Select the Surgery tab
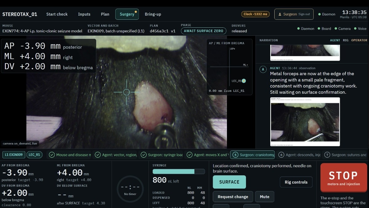 (127, 14)
